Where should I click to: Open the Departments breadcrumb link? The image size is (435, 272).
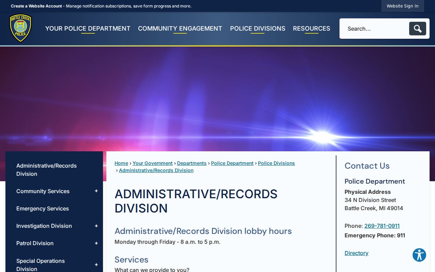(x=192, y=163)
